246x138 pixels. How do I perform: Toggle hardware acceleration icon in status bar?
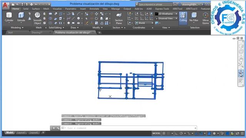pyautogui.click(x=227, y=133)
